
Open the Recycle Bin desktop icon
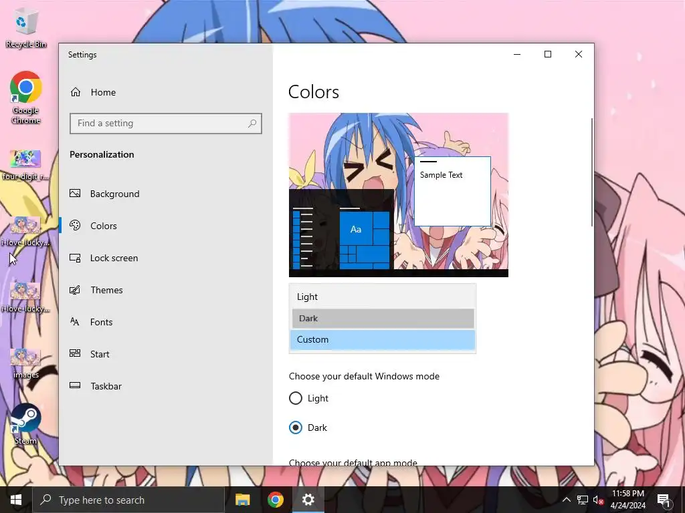pos(26,29)
